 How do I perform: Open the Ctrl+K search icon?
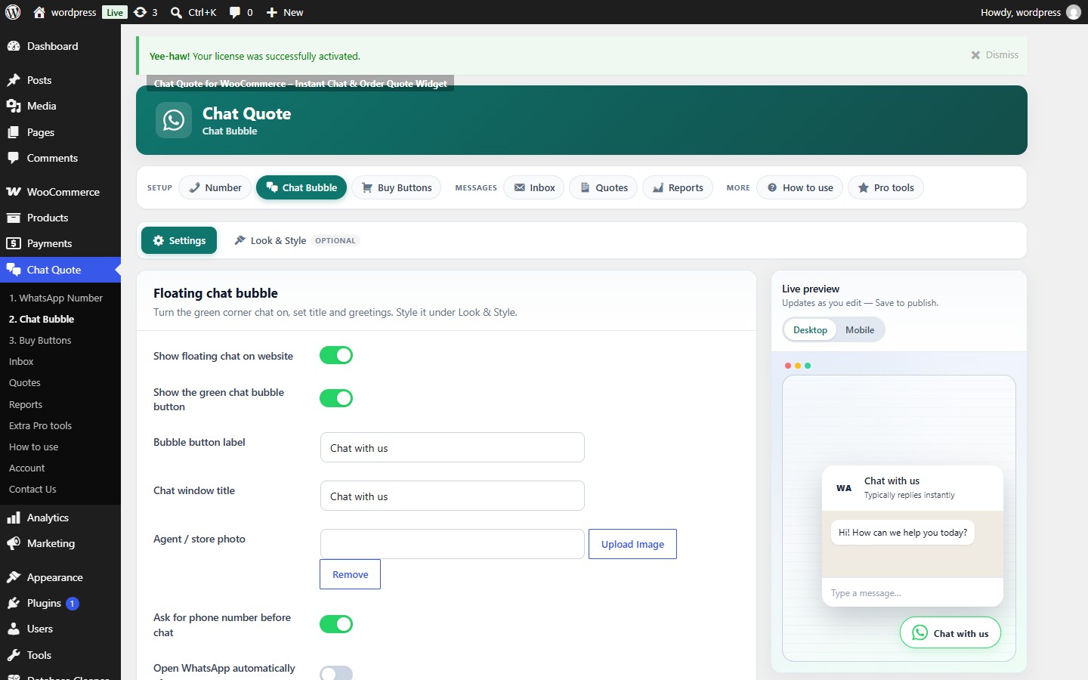pos(176,12)
